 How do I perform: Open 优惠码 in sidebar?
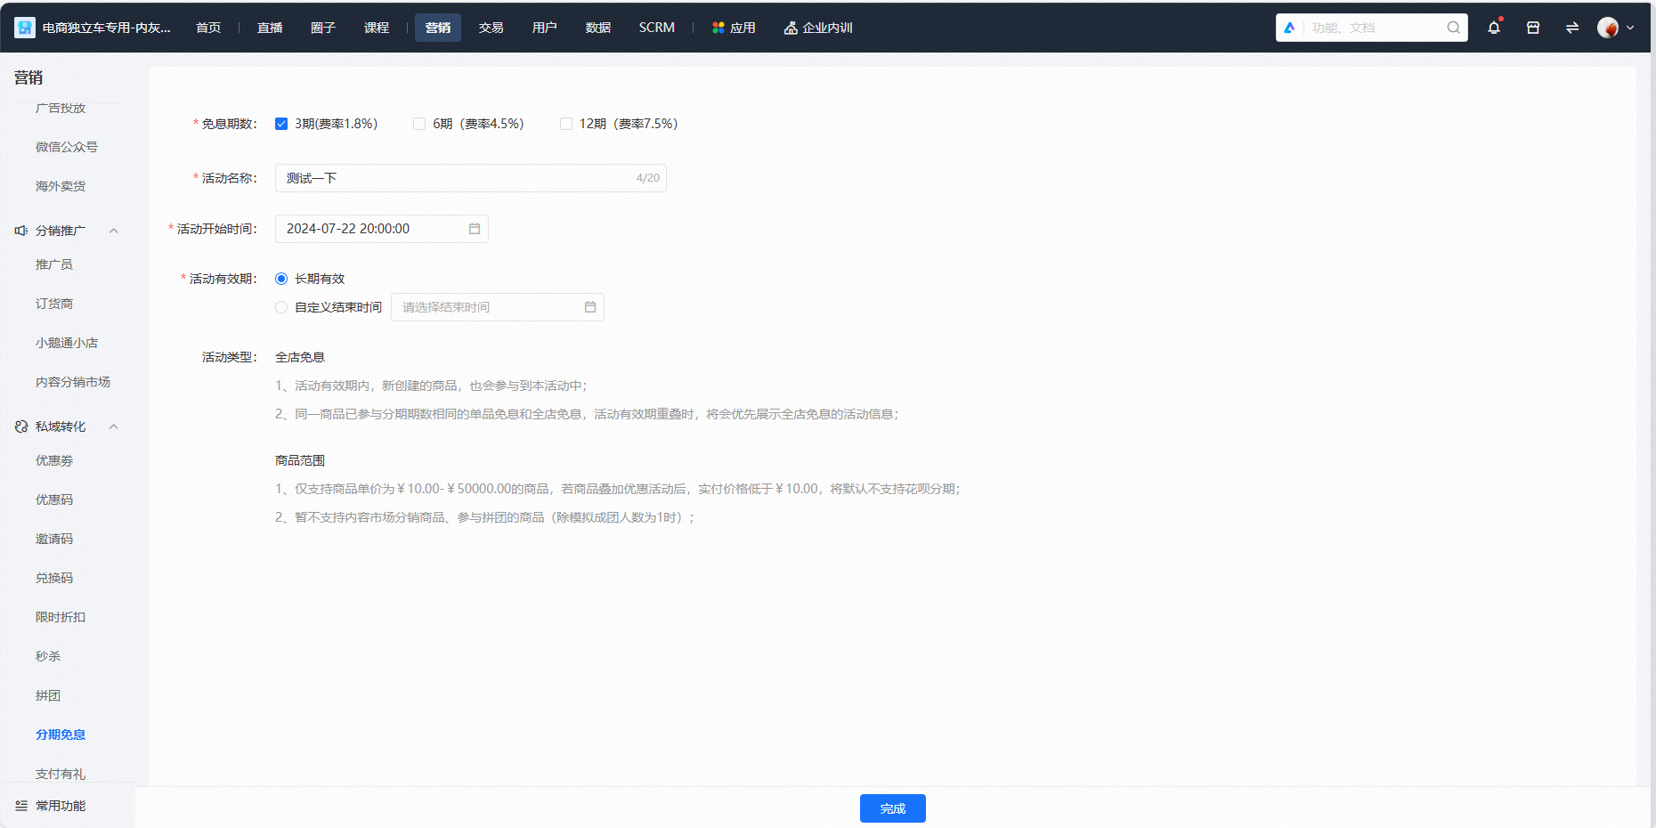click(54, 499)
